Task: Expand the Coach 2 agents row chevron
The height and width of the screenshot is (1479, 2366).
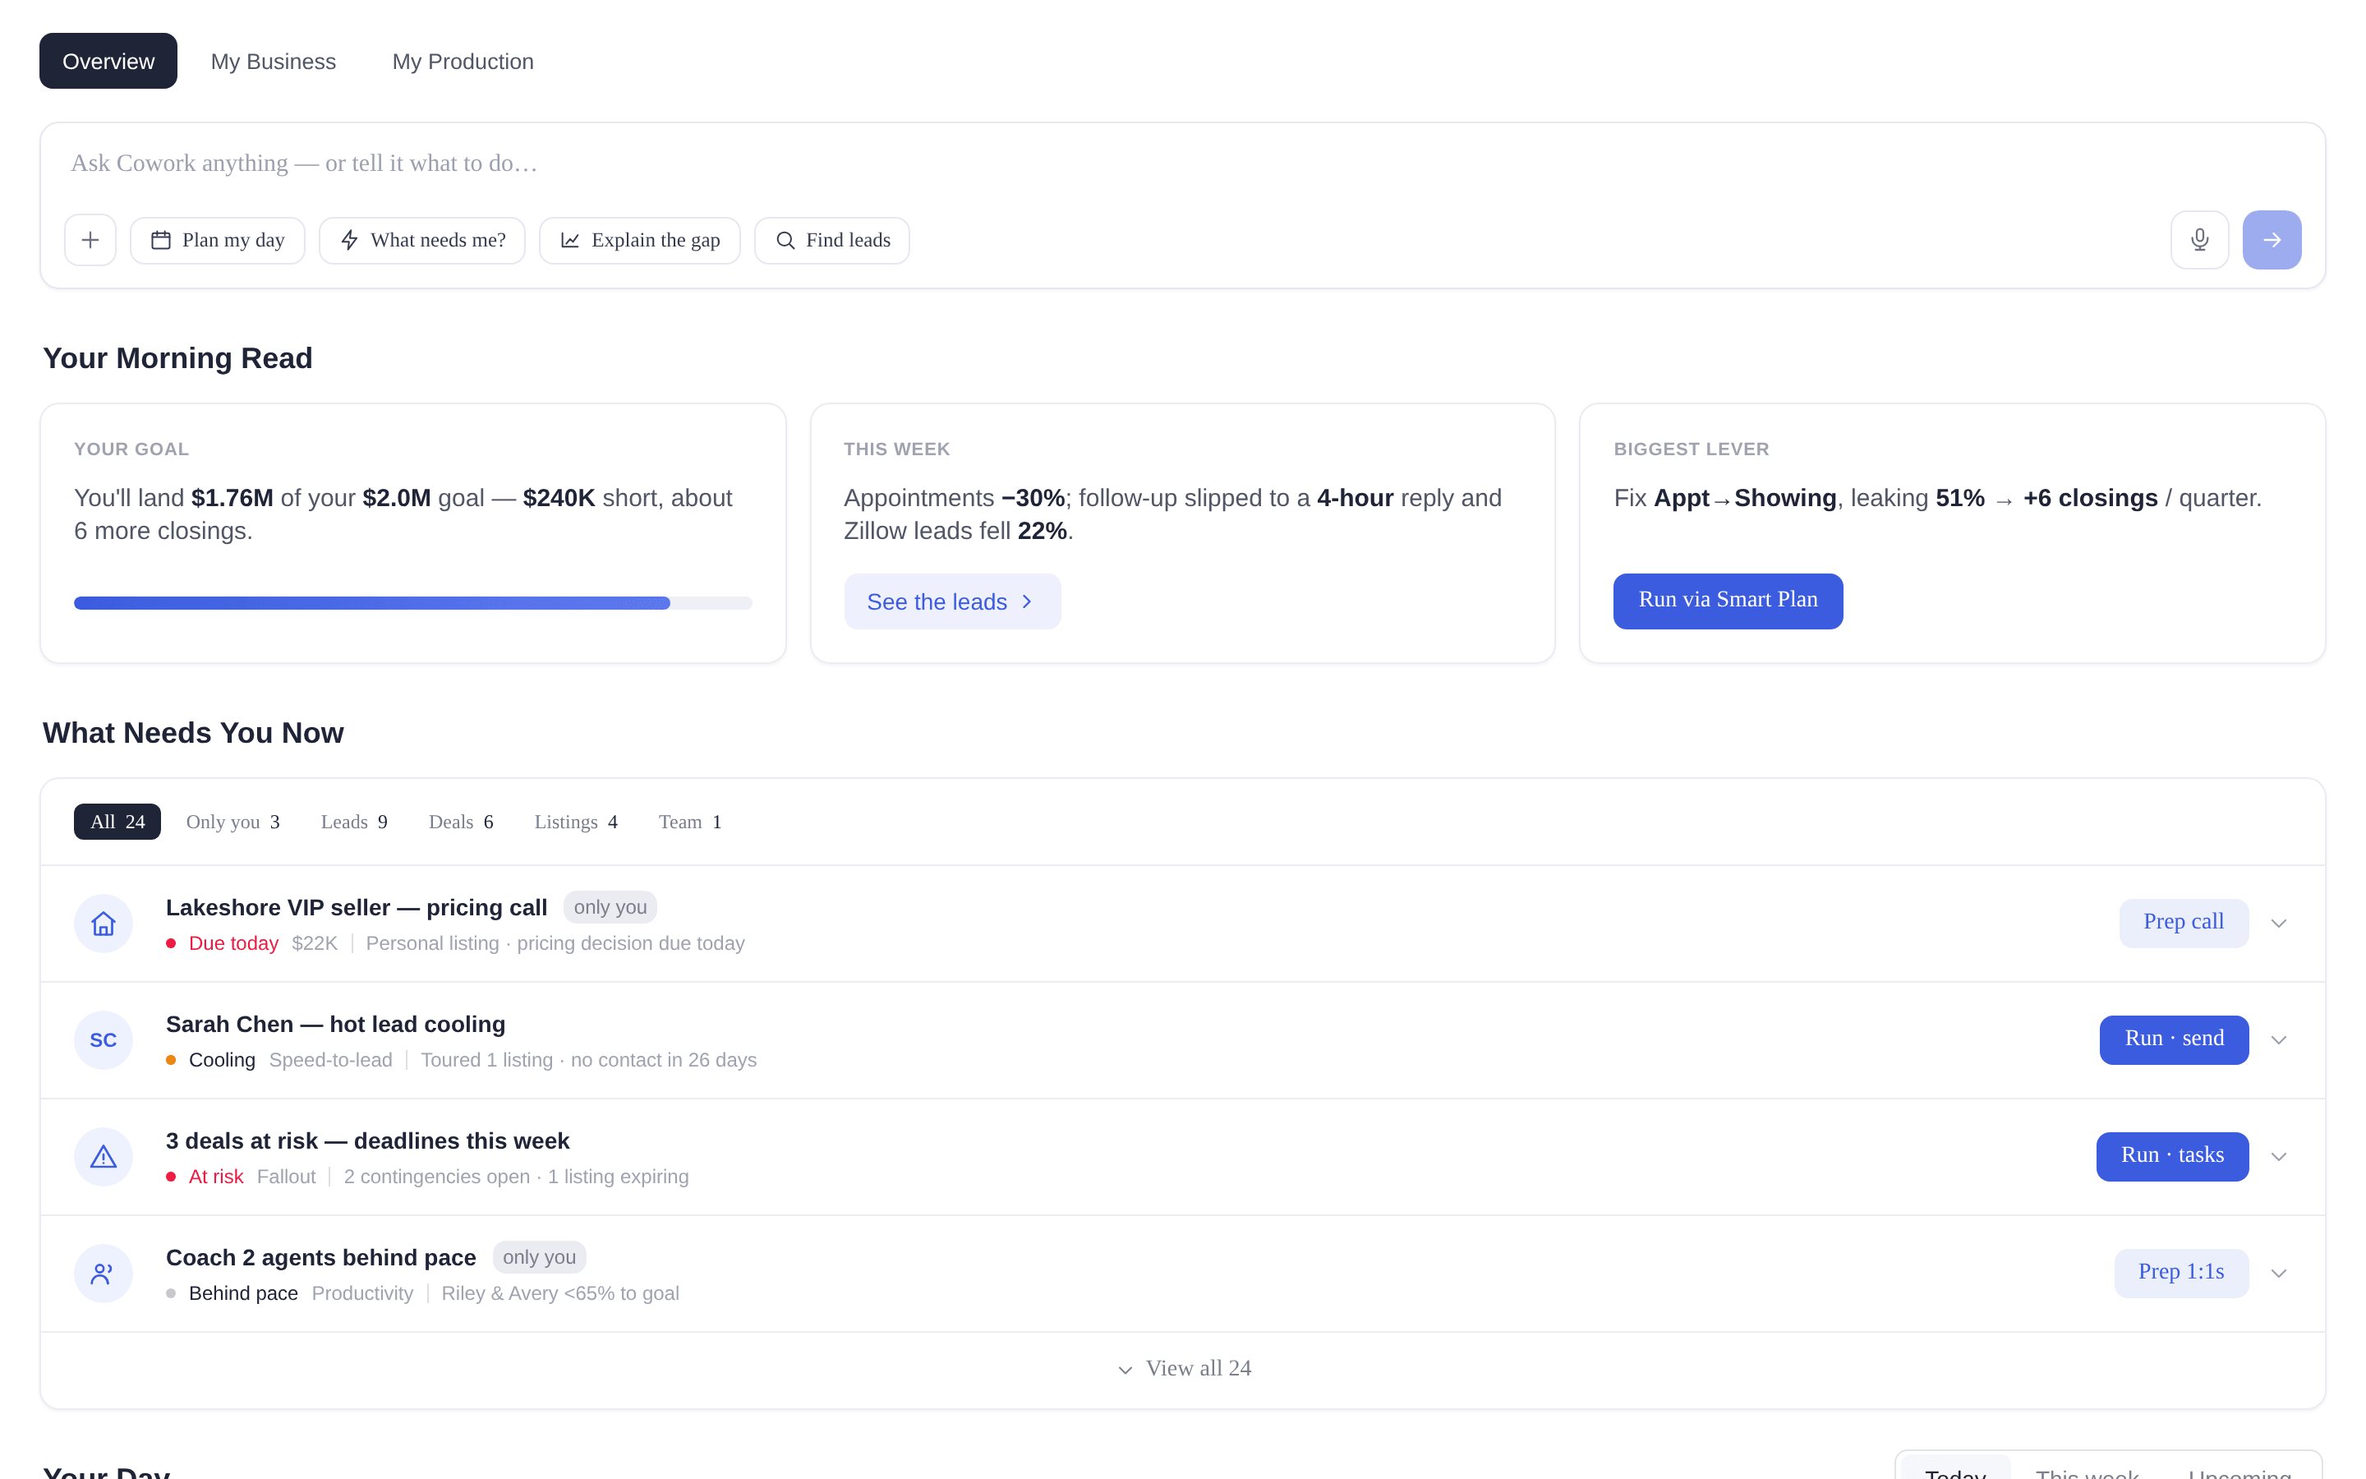Action: click(x=2279, y=1273)
